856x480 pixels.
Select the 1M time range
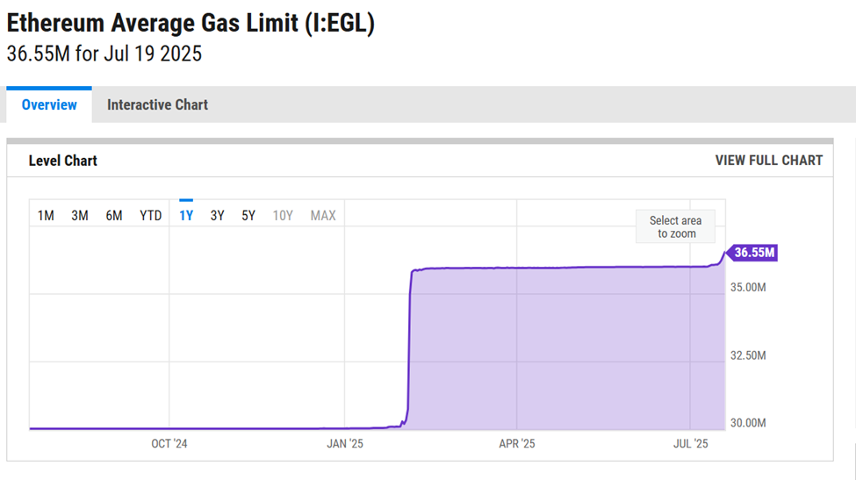coord(46,216)
